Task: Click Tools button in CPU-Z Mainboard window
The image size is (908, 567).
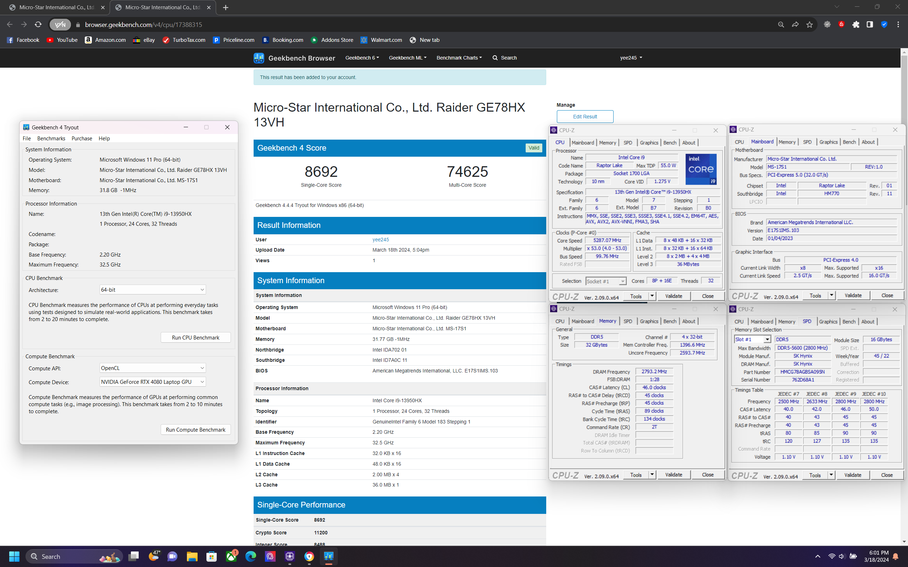Action: 815,295
